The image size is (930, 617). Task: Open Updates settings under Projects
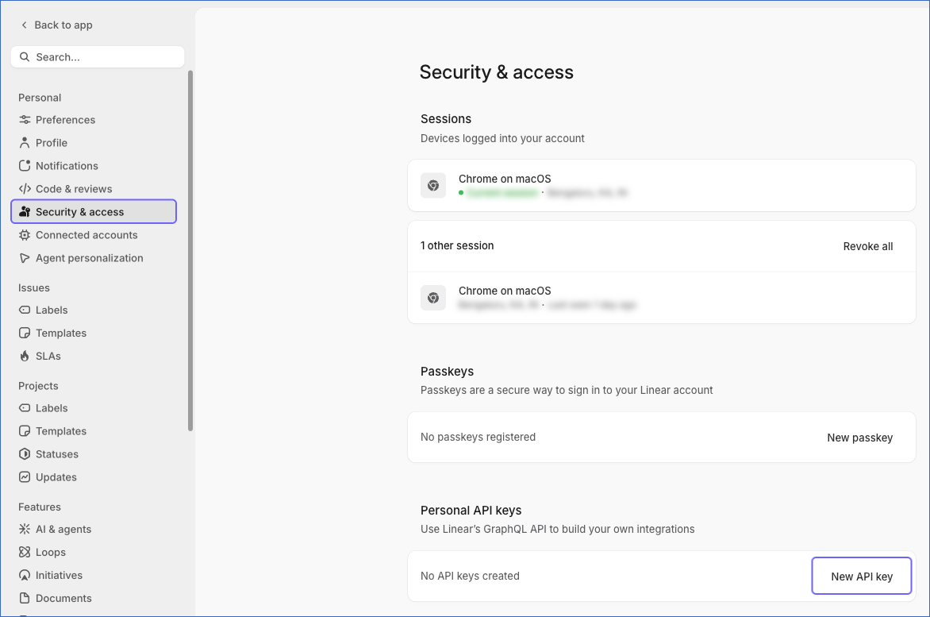94,477
